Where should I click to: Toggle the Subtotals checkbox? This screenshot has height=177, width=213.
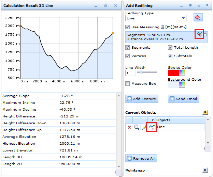pyautogui.click(x=170, y=56)
